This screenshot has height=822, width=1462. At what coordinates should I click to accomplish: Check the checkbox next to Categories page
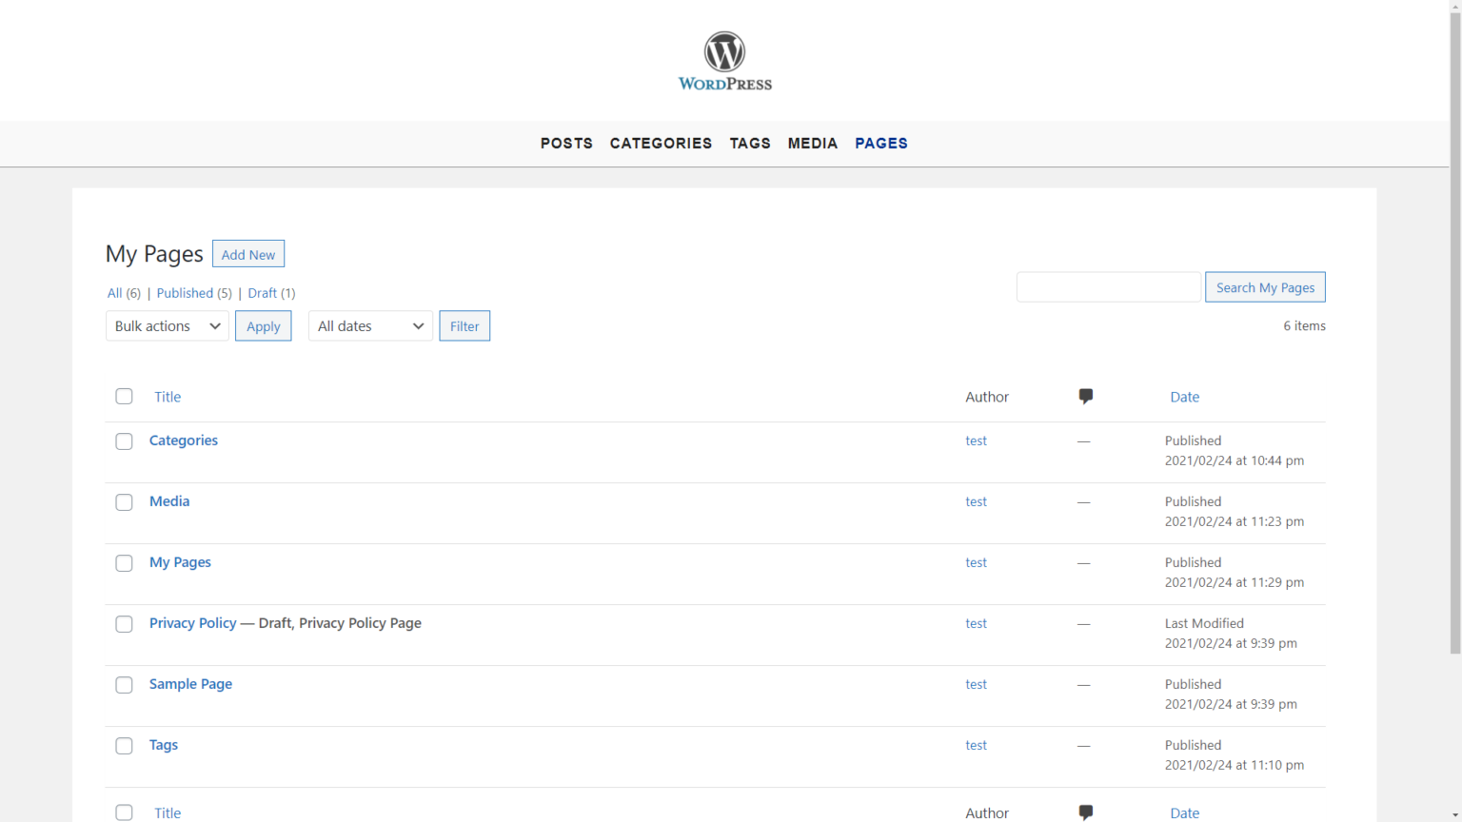[124, 440]
